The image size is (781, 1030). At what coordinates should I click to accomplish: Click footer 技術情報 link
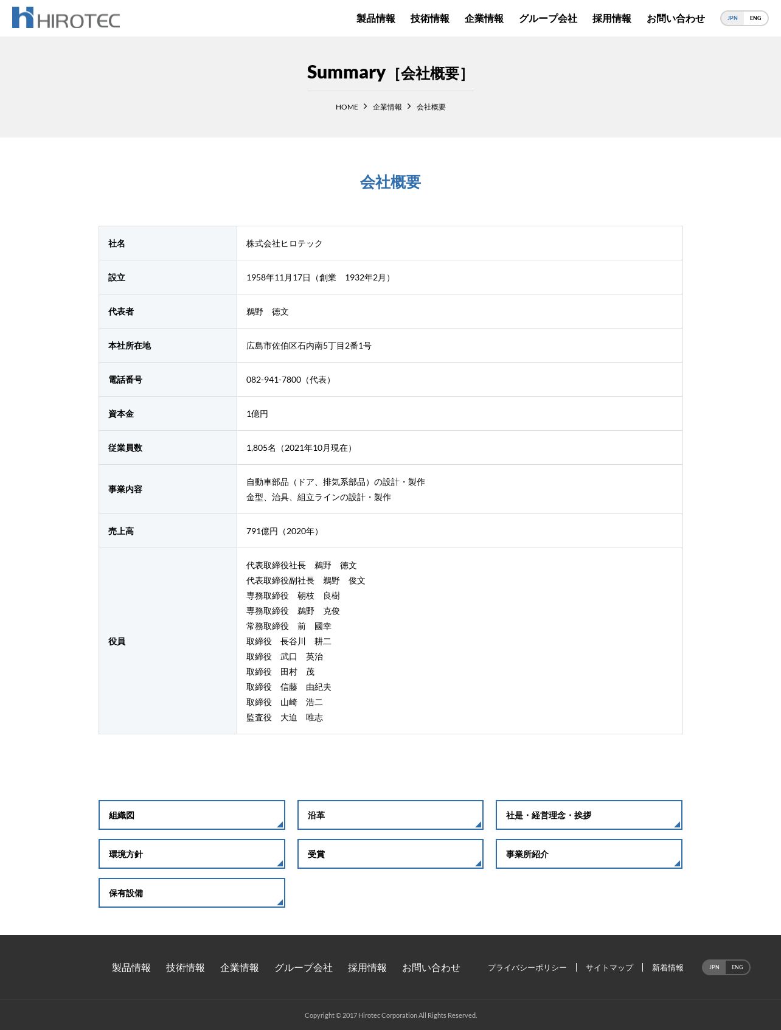pyautogui.click(x=186, y=968)
